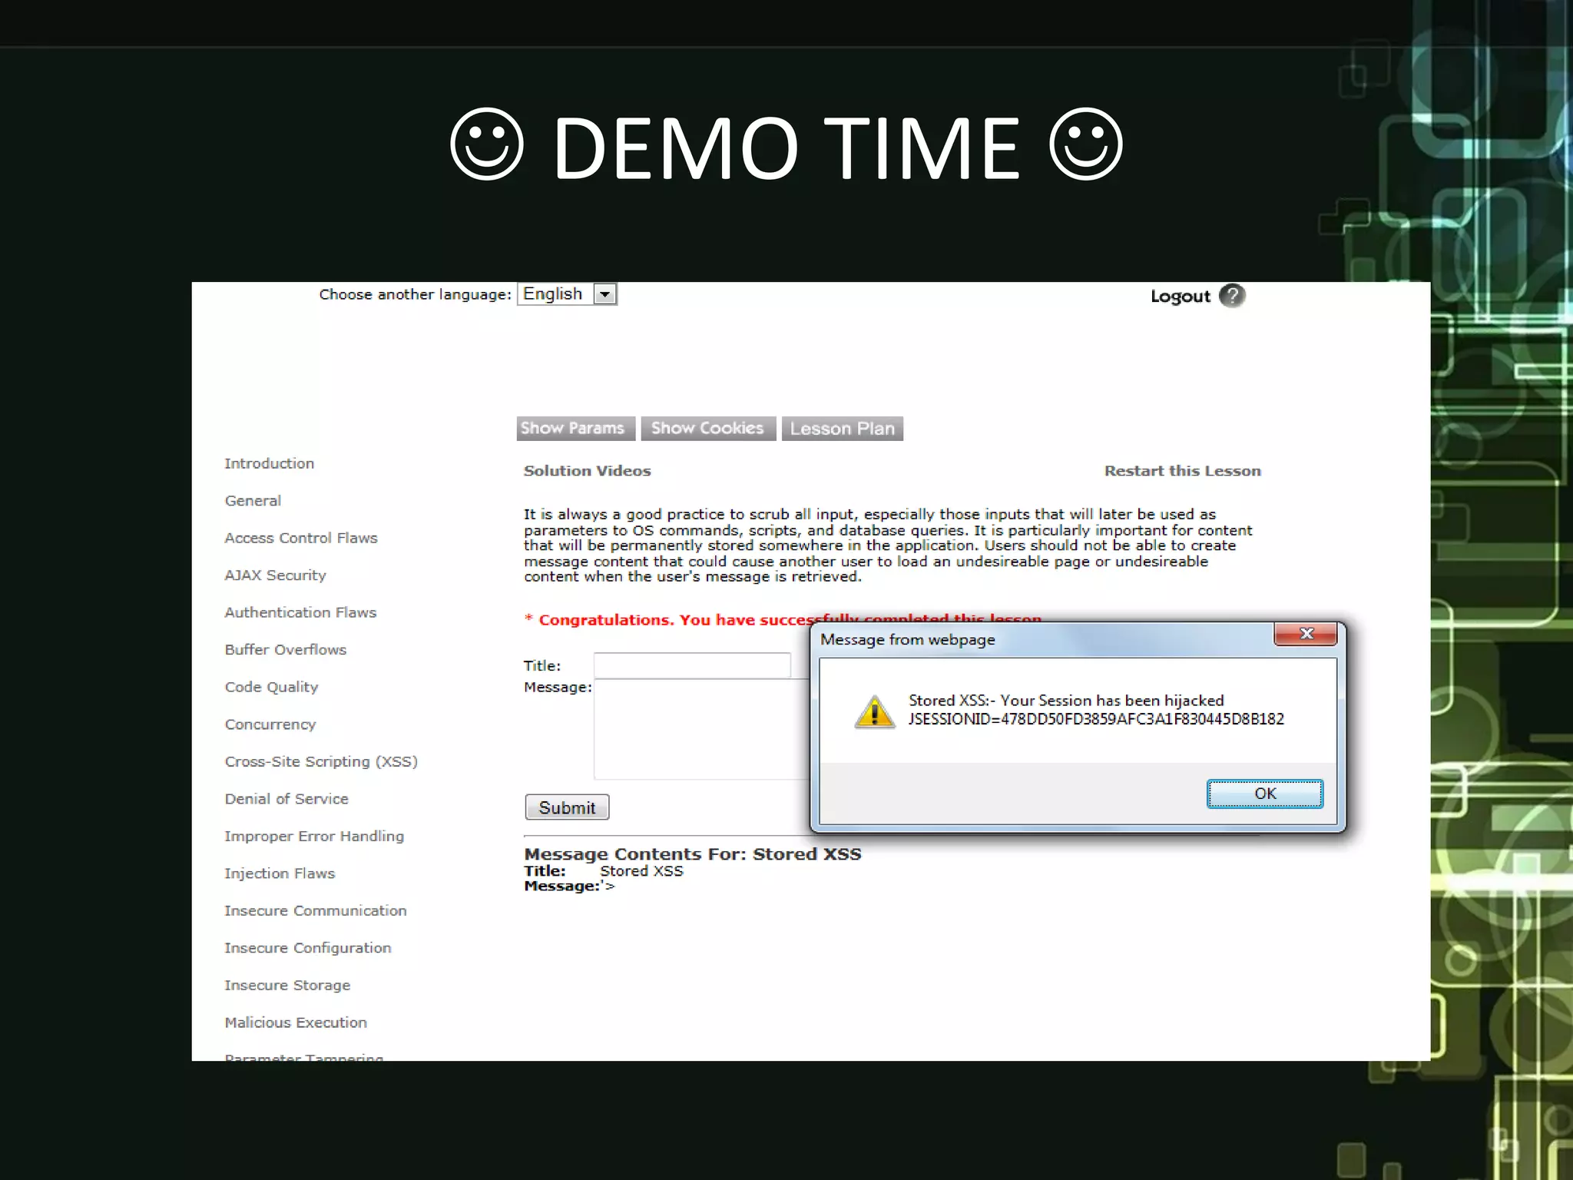Click inside the Message text area

[700, 730]
